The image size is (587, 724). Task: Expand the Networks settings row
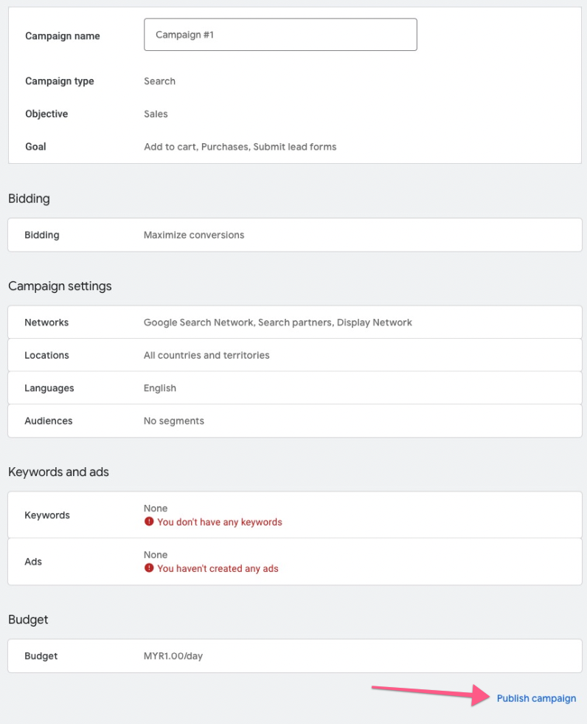[x=295, y=323]
